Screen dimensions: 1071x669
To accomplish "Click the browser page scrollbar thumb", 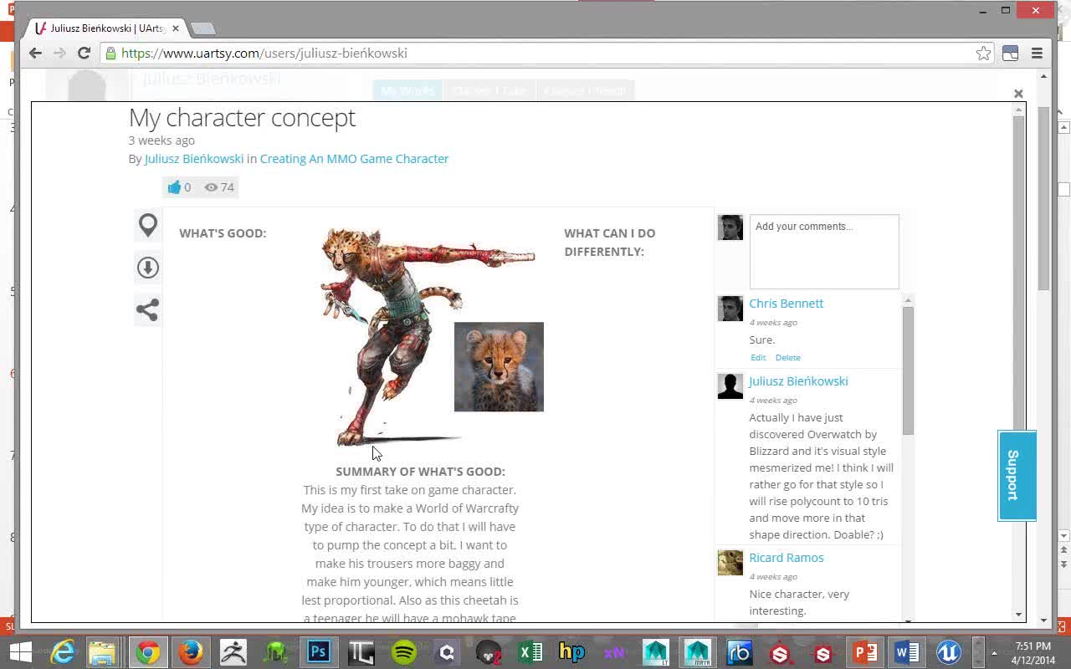I will 1043,198.
